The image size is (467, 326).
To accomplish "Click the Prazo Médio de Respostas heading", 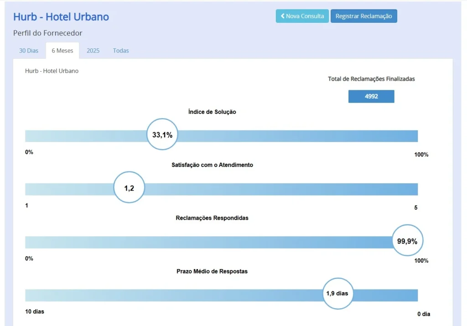I will (212, 271).
